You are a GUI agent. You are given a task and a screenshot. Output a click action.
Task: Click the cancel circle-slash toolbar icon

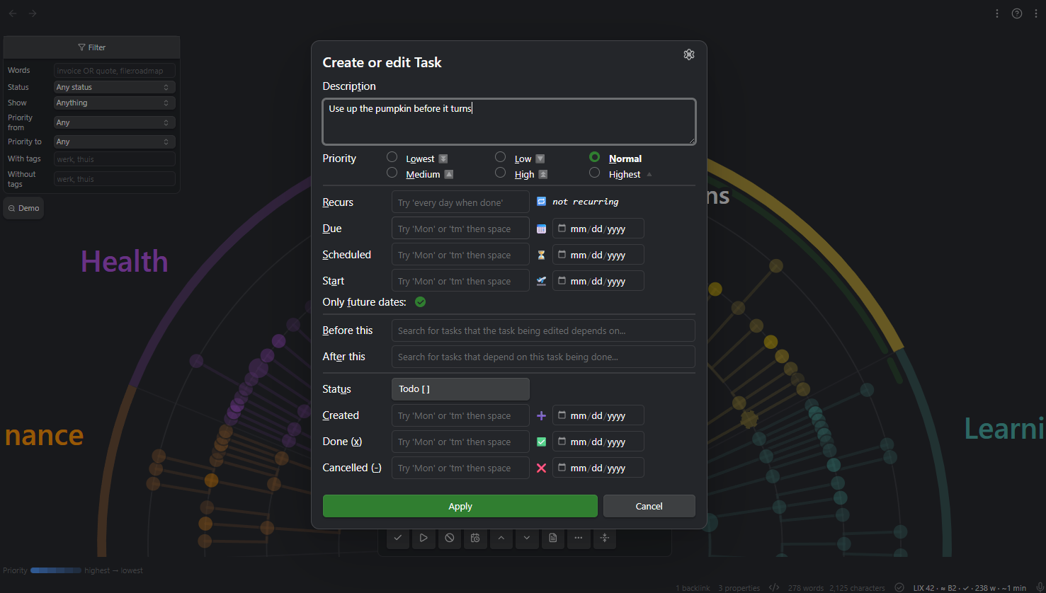click(x=450, y=538)
